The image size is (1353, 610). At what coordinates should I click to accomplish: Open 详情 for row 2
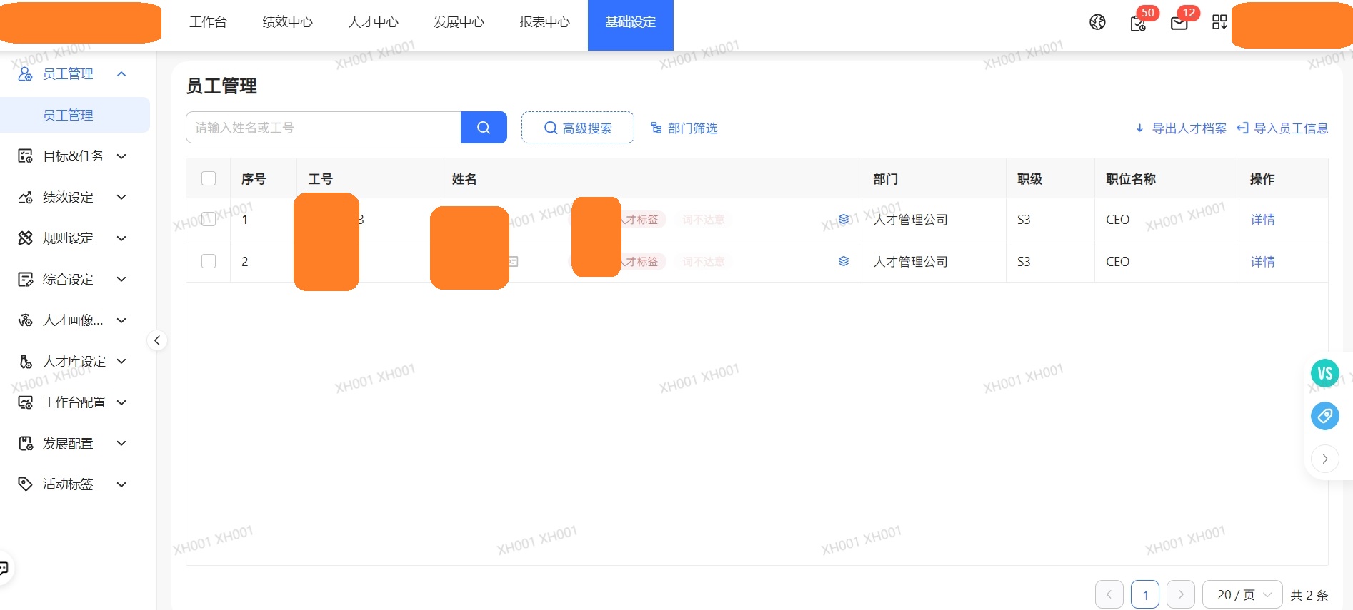click(x=1262, y=262)
